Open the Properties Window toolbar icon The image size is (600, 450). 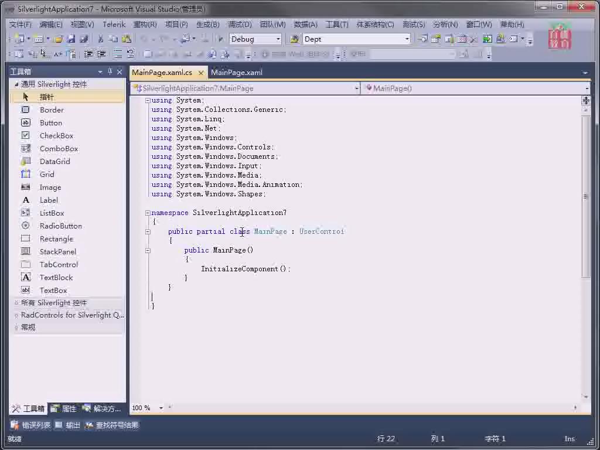[x=436, y=39]
